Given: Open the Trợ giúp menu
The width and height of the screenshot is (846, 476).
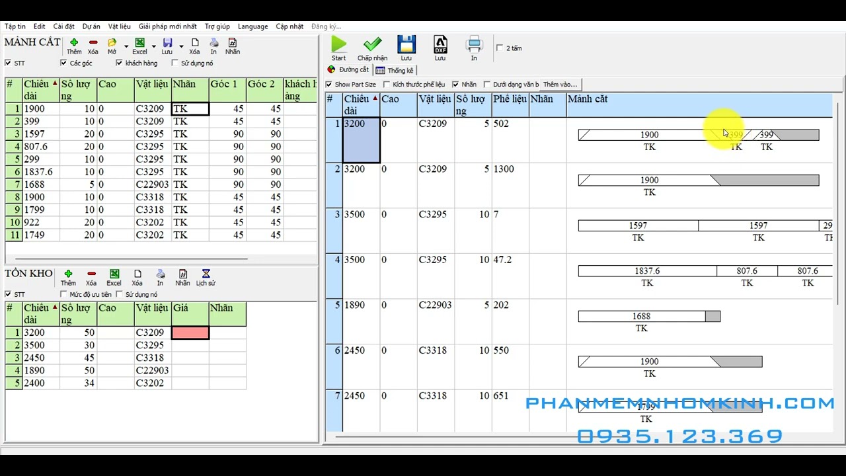Looking at the screenshot, I should (217, 26).
